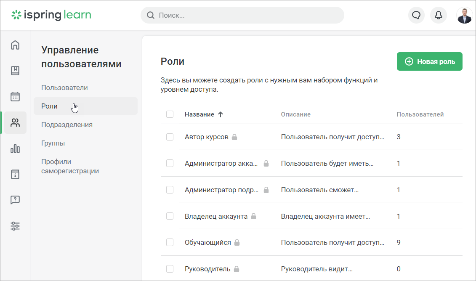Click description 'Руководитель видит...'
This screenshot has width=476, height=281.
point(316,269)
